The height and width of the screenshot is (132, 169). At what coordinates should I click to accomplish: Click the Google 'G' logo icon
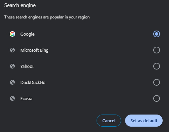coord(12,34)
